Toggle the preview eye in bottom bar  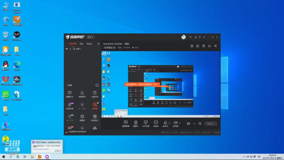tap(194, 123)
